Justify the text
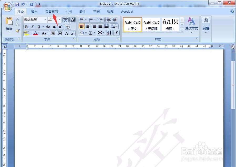 coord(100,26)
